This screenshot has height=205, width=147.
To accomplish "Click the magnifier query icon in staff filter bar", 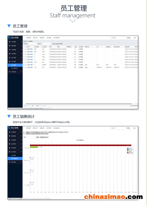I will point(52,44).
